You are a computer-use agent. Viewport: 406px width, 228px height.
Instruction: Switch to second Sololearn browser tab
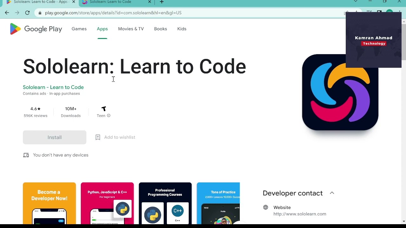click(110, 2)
